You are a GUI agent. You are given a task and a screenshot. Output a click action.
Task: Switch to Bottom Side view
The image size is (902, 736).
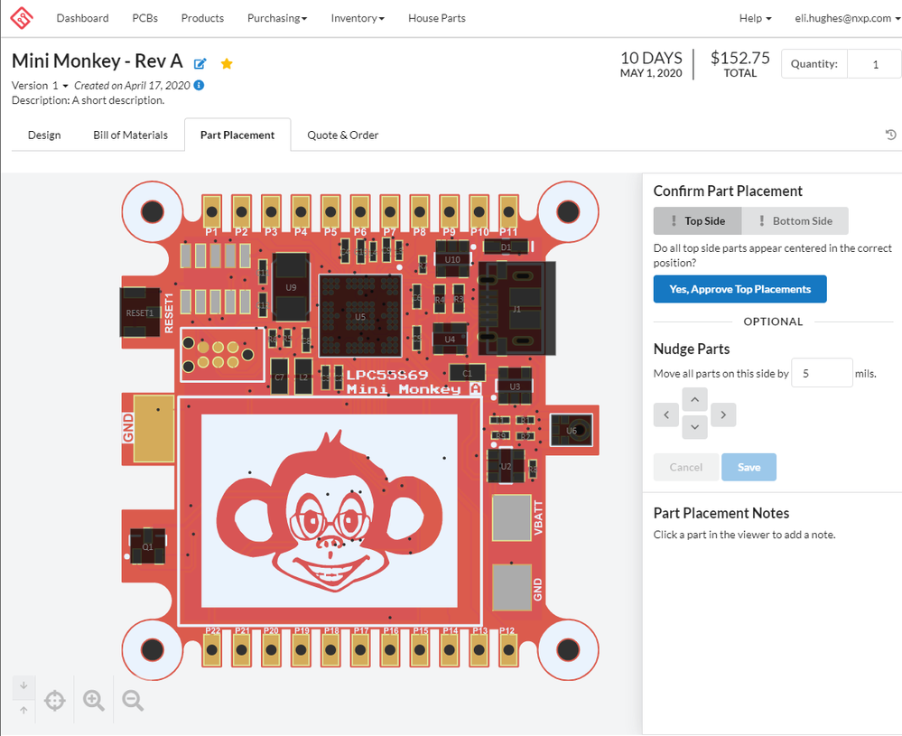click(x=795, y=221)
